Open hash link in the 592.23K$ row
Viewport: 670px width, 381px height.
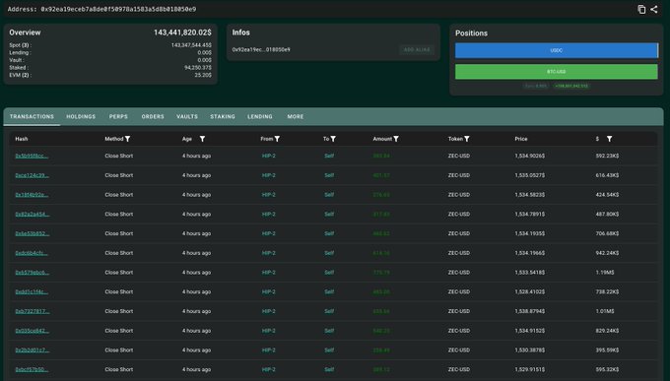point(32,156)
